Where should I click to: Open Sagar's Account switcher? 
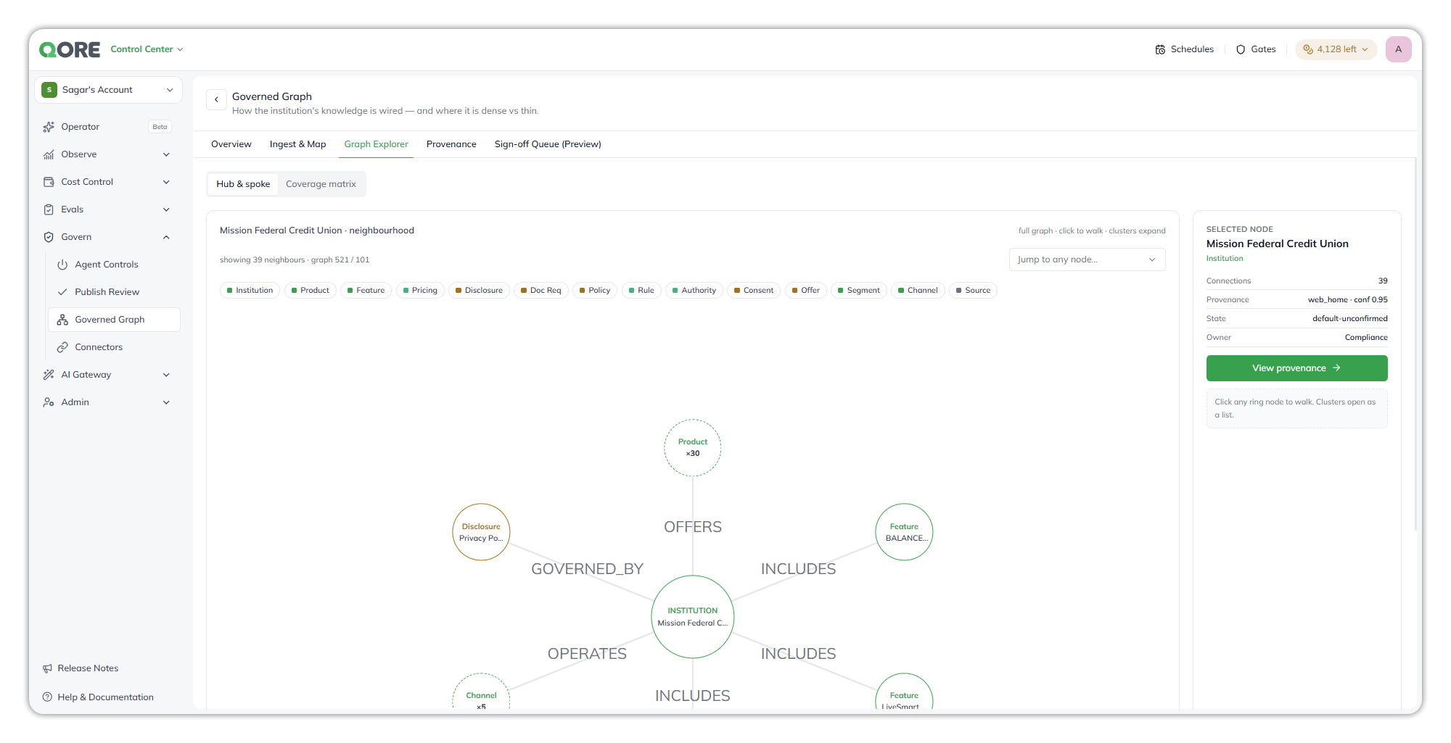108,90
